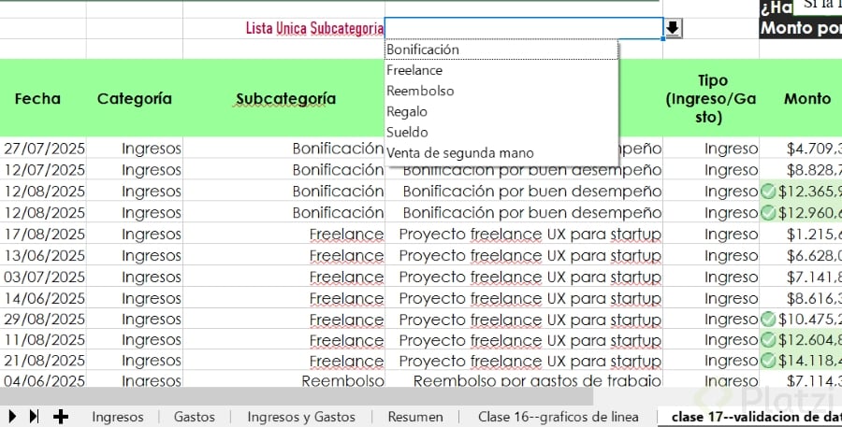Click green check icon beside $12.960
The image size is (842, 427).
[x=768, y=212]
